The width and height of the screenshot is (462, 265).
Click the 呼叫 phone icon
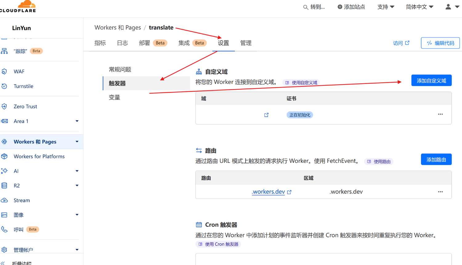4,229
